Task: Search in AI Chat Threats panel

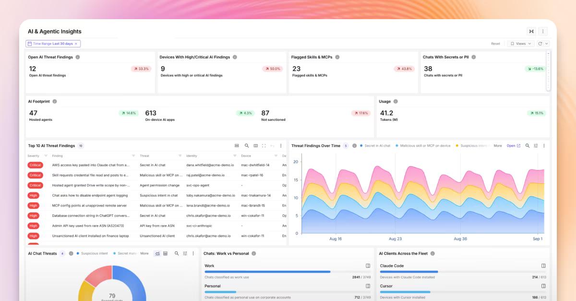Action: pyautogui.click(x=177, y=254)
